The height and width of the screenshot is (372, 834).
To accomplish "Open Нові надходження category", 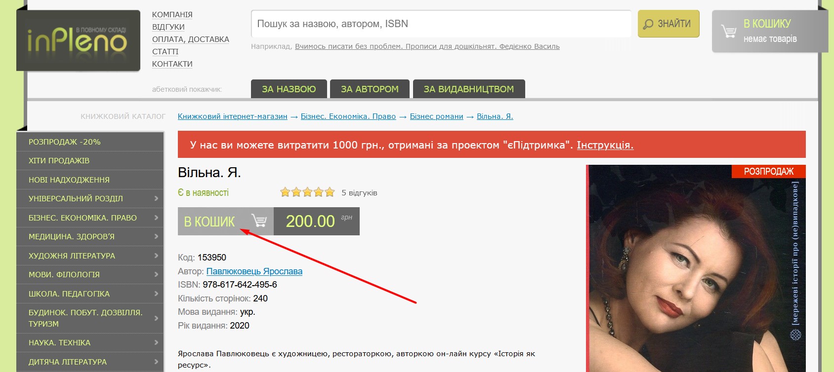I will pos(90,180).
